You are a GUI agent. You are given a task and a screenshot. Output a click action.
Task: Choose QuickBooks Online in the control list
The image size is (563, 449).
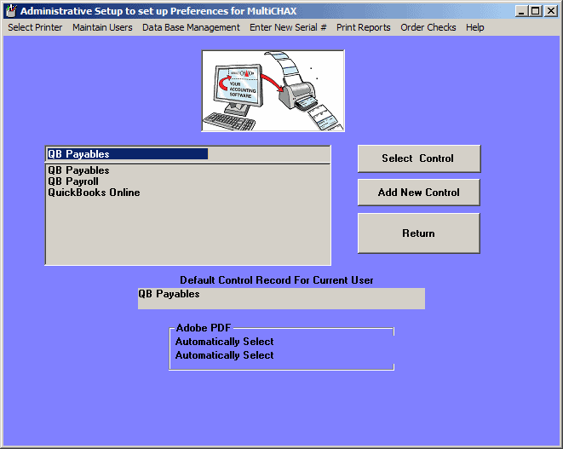tap(94, 193)
